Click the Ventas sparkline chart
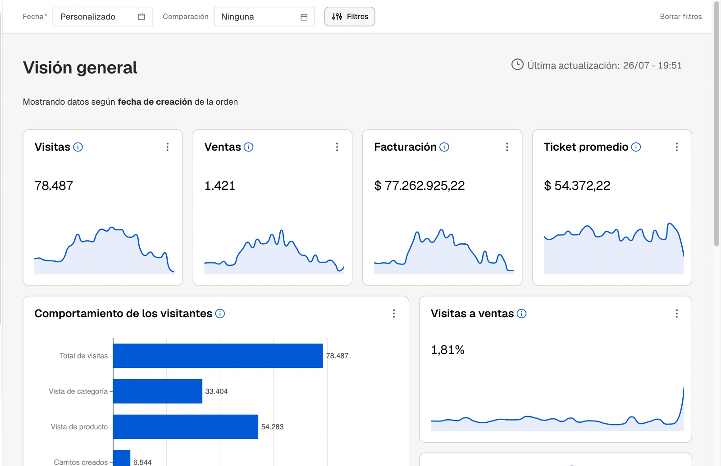The width and height of the screenshot is (721, 466). (274, 251)
